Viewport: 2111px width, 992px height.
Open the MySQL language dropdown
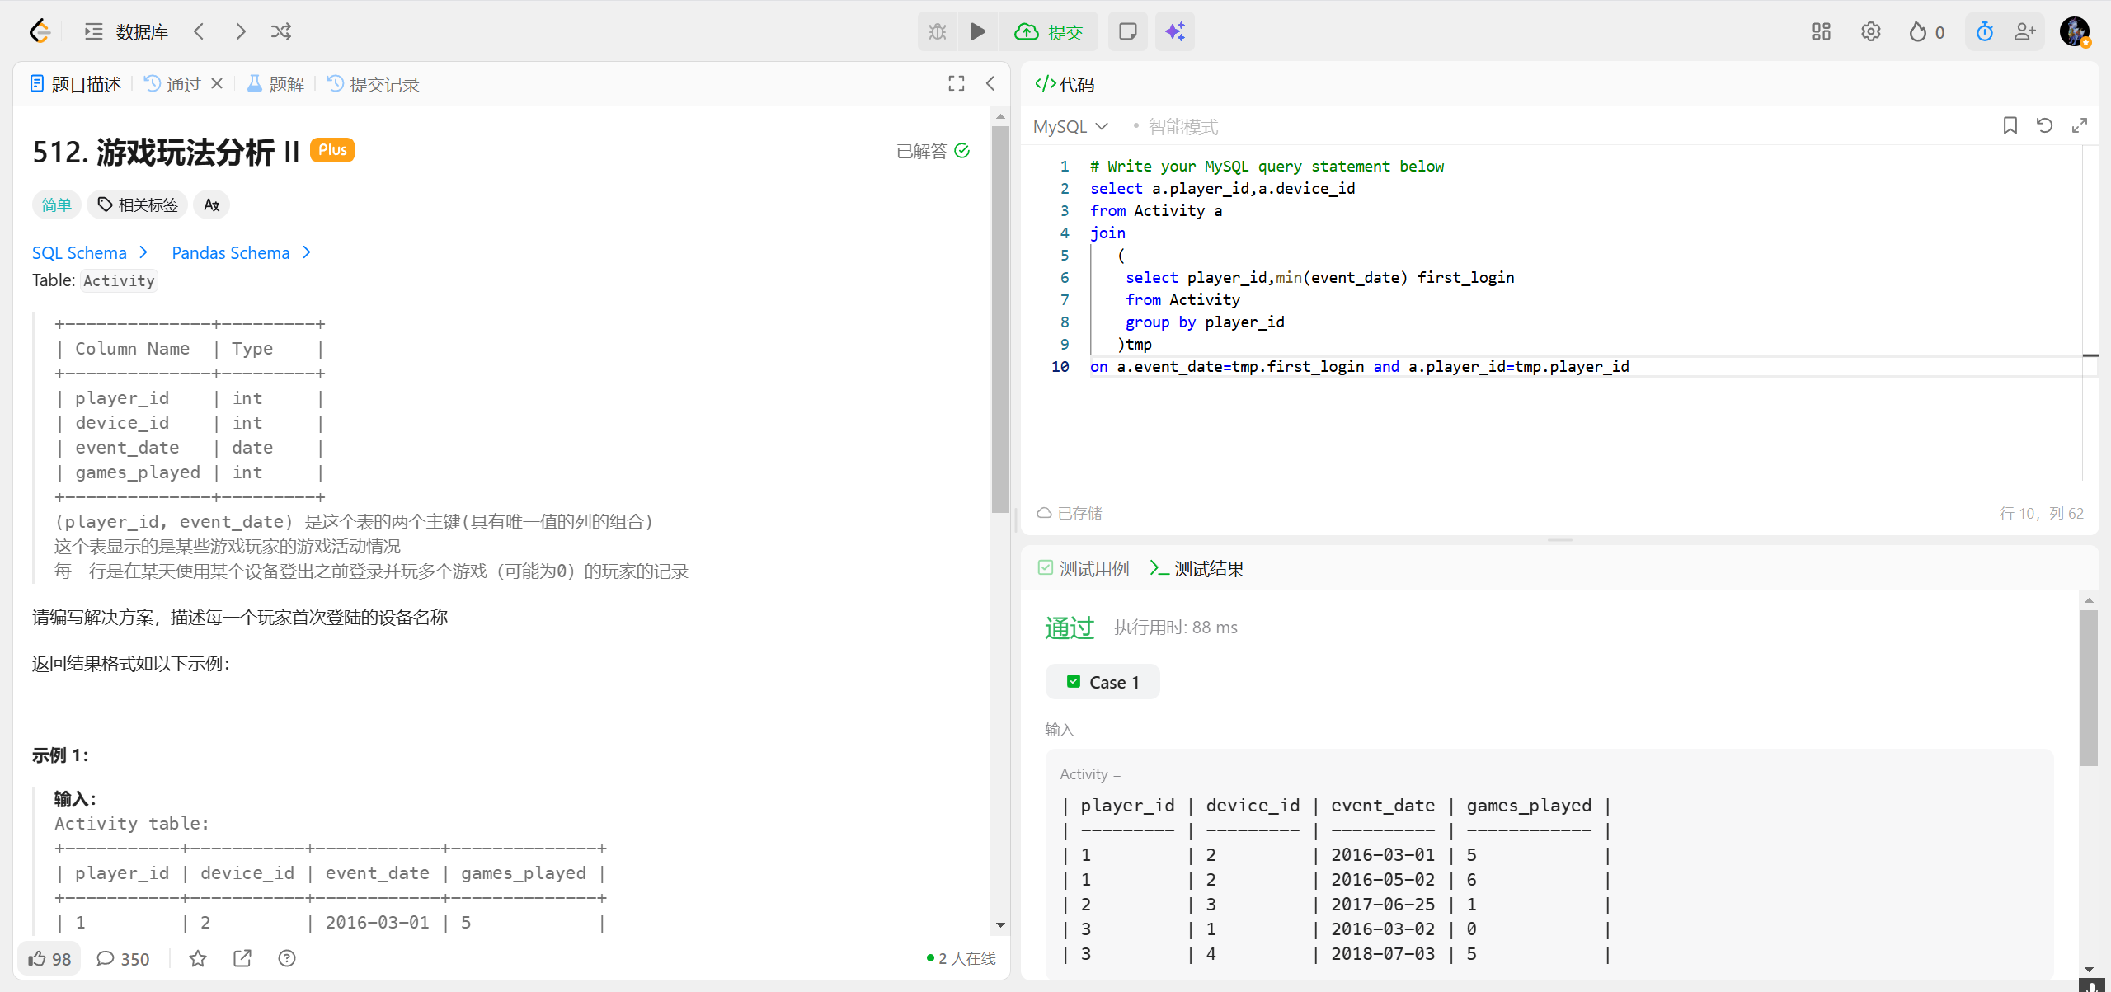[x=1070, y=126]
